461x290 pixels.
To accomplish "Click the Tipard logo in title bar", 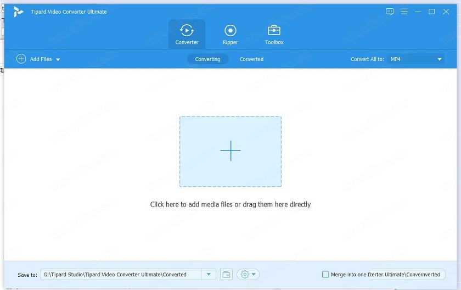I will tap(19, 12).
